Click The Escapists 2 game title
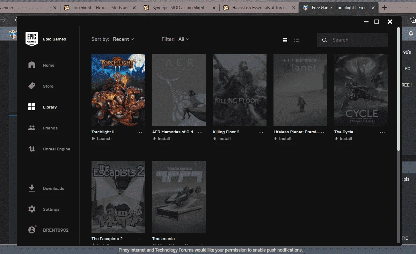 click(x=107, y=239)
